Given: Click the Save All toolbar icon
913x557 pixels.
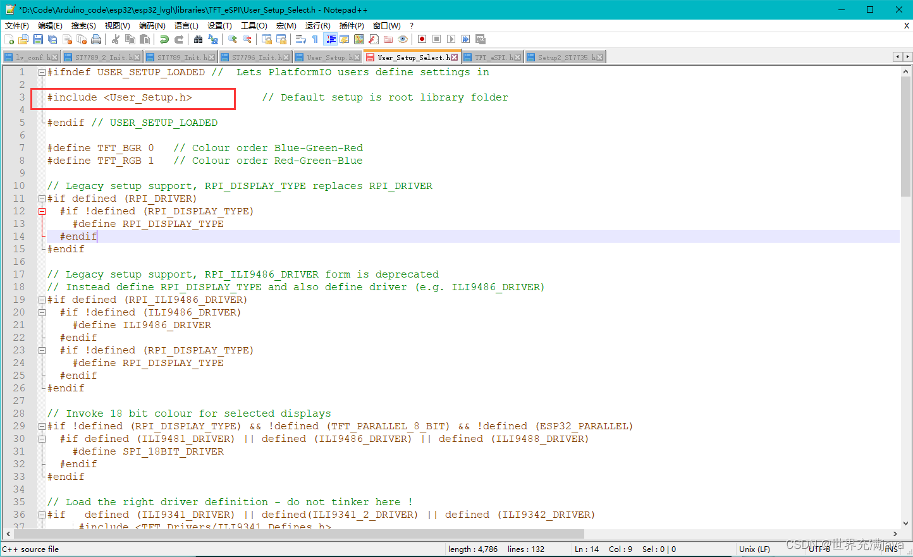Looking at the screenshot, I should point(52,39).
